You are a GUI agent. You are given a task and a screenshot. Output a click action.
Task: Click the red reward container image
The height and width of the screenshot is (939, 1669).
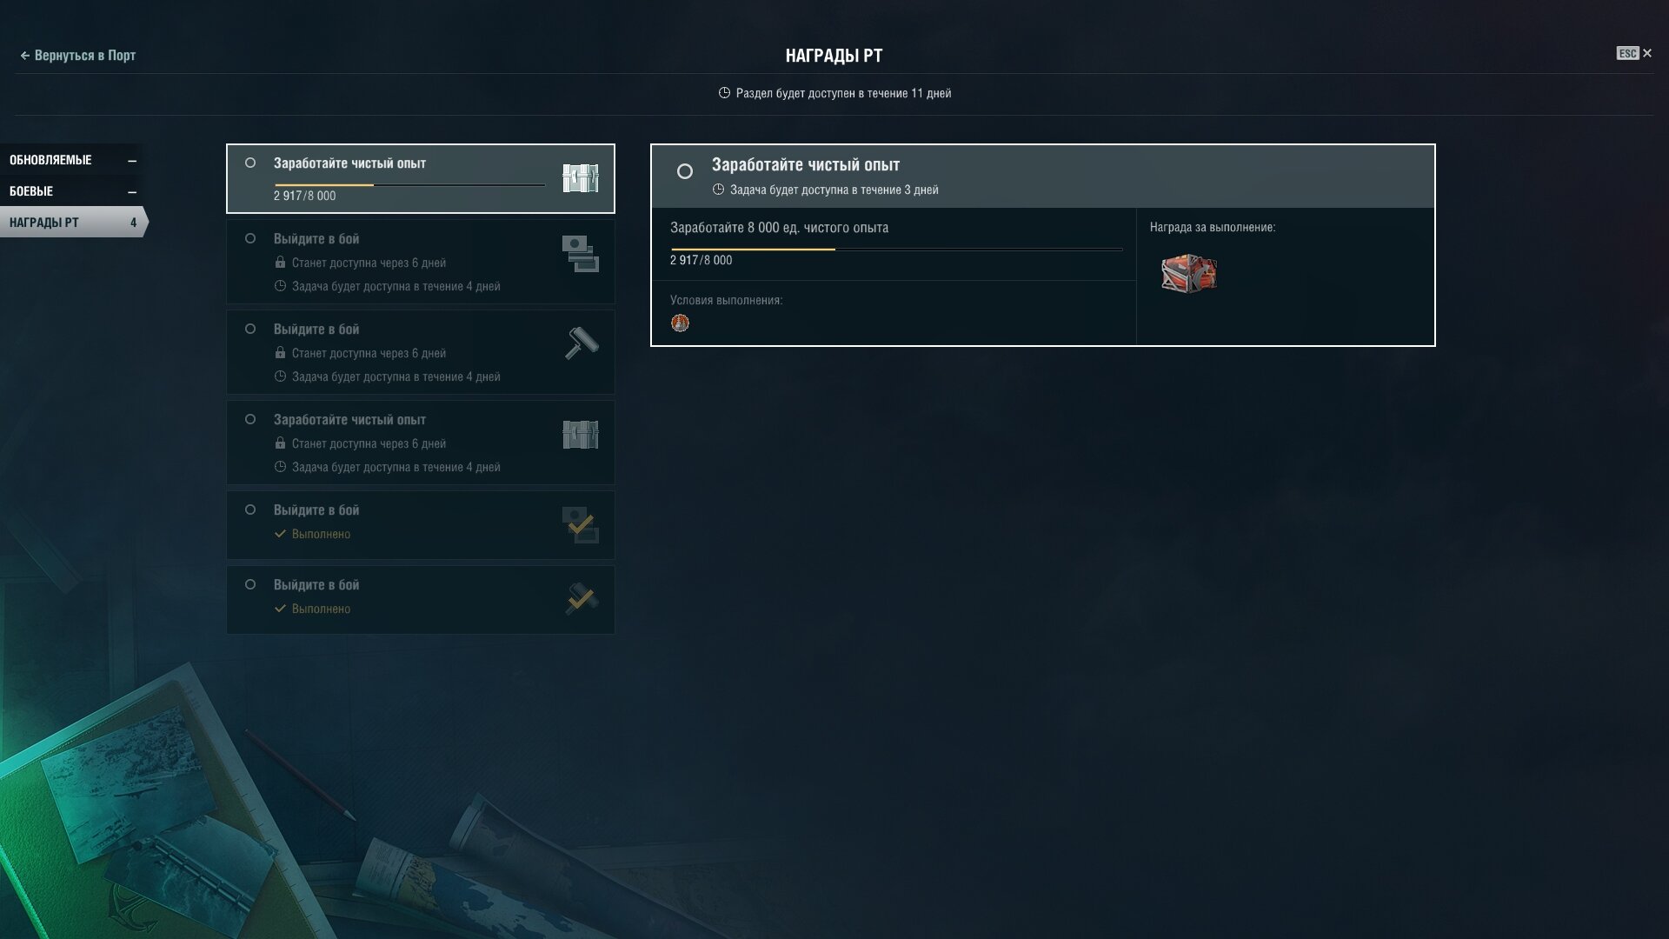1189,273
